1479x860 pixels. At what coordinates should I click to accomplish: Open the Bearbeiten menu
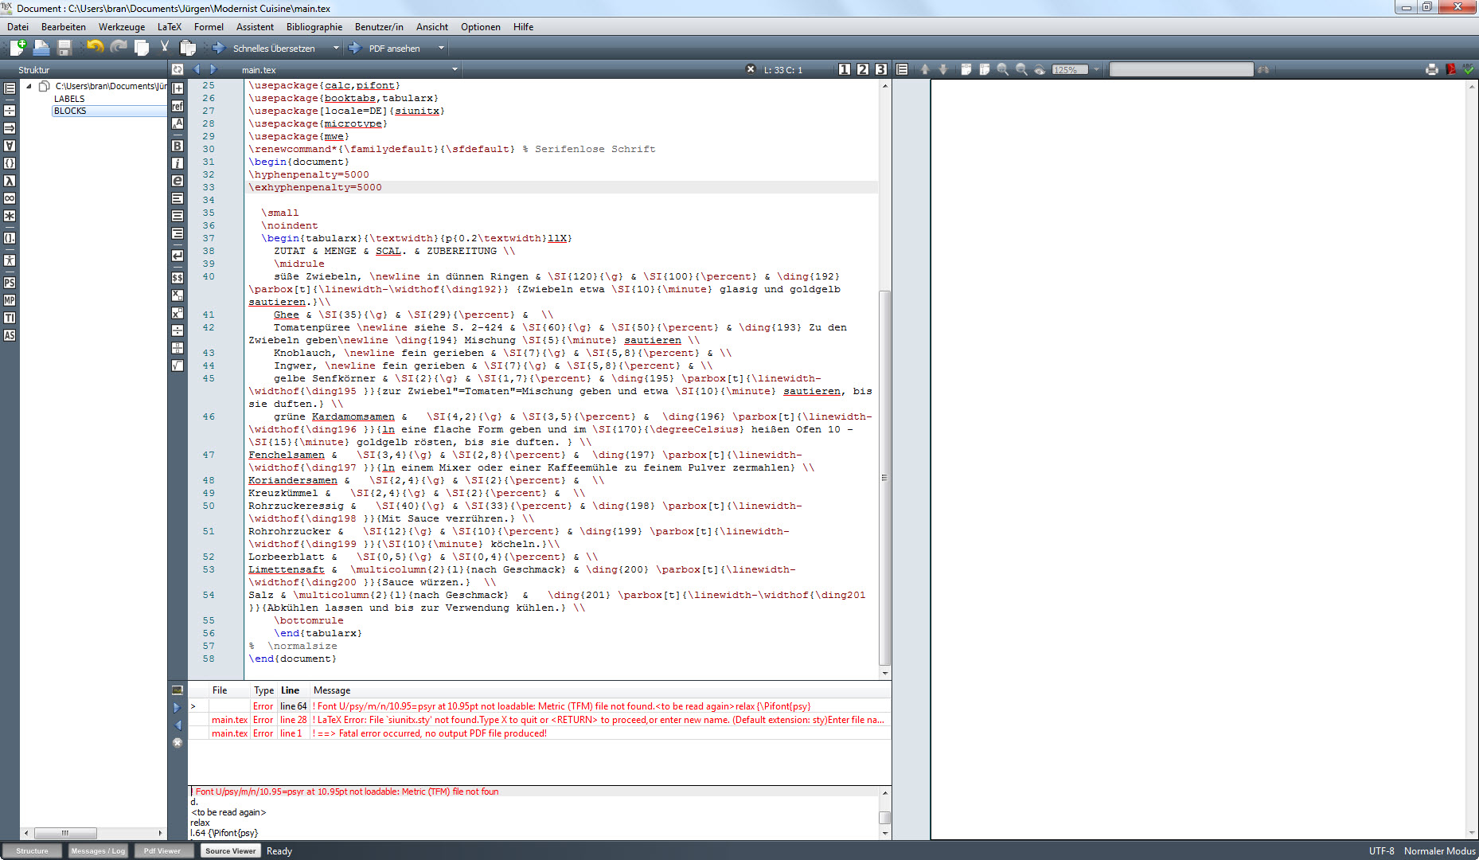pos(64,26)
